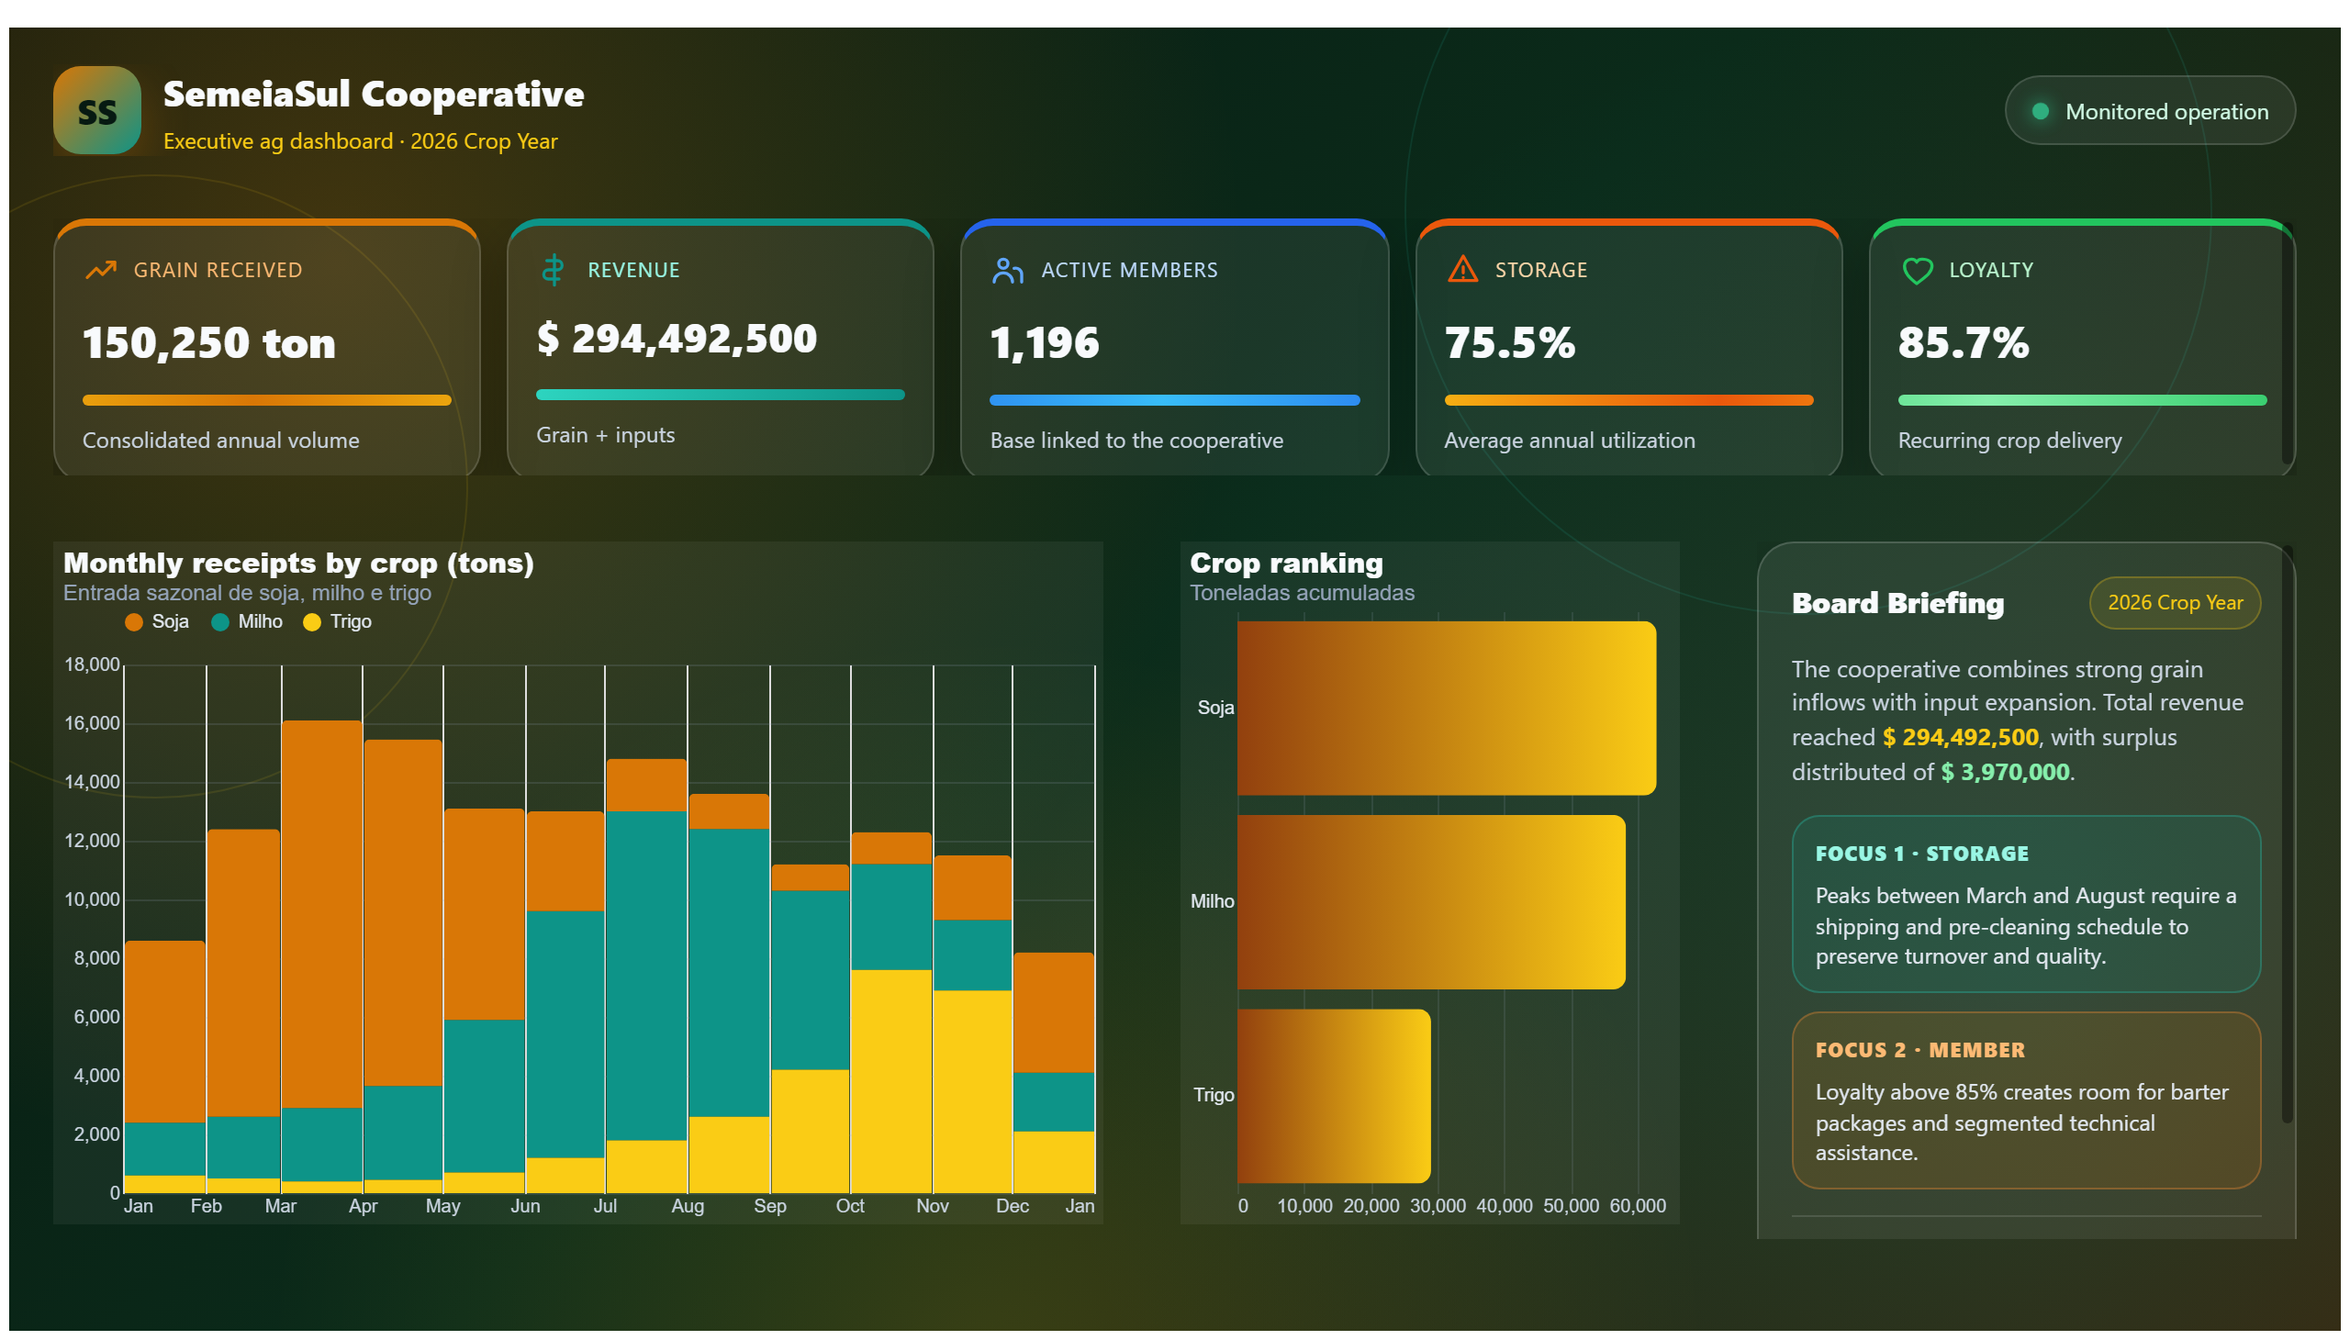Click the Average annual utilization caption
Image resolution: width=2350 pixels, height=1340 pixels.
pyautogui.click(x=1569, y=440)
